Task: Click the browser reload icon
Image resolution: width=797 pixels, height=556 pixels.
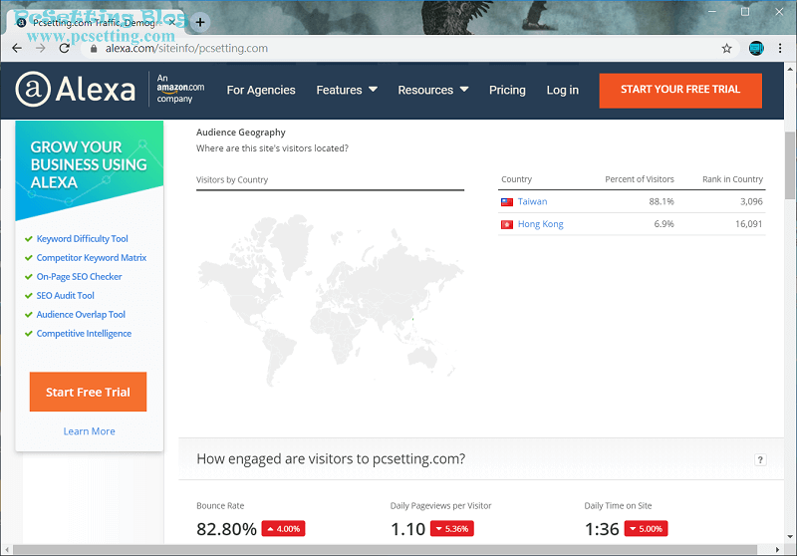Action: coord(65,48)
